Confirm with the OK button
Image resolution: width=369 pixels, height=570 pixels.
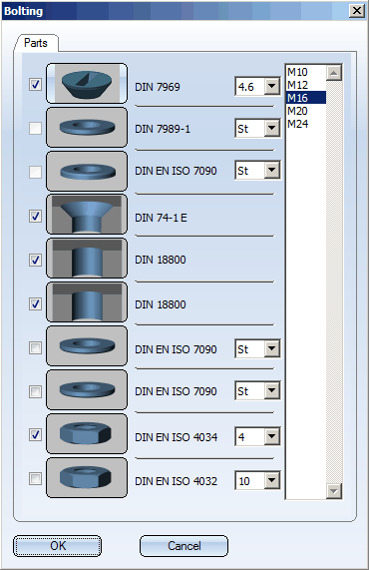click(x=58, y=546)
